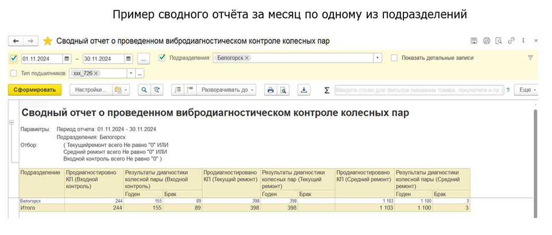Select the Подразделение column header
Screen dimensions: 552x235
[x=42, y=183]
